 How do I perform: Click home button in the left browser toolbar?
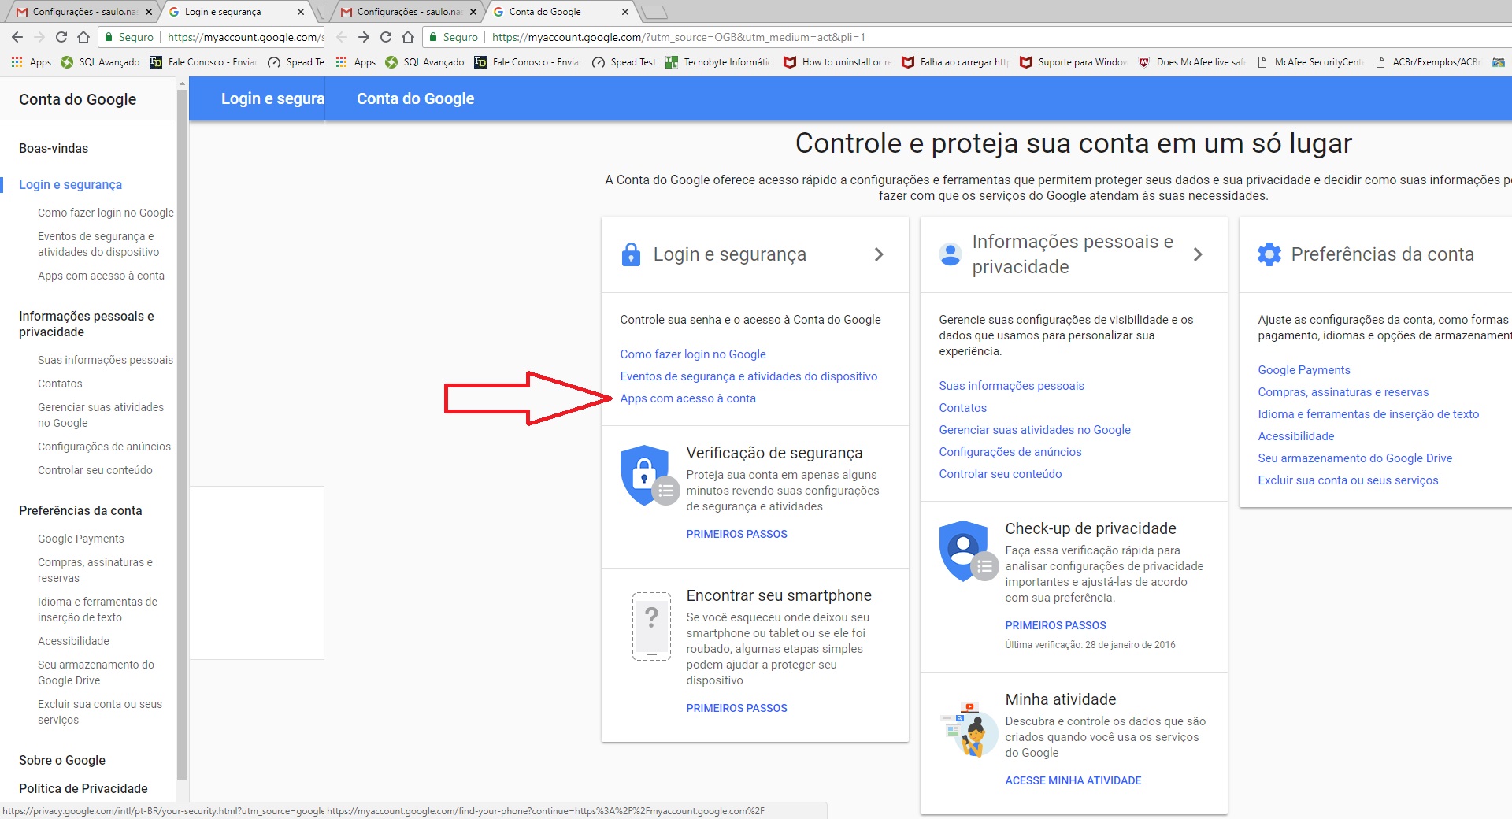83,37
